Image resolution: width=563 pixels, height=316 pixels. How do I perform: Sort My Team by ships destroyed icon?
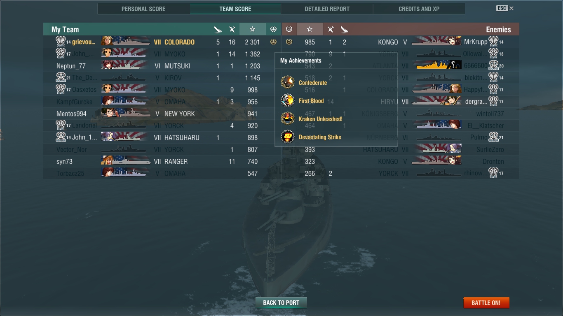click(218, 29)
